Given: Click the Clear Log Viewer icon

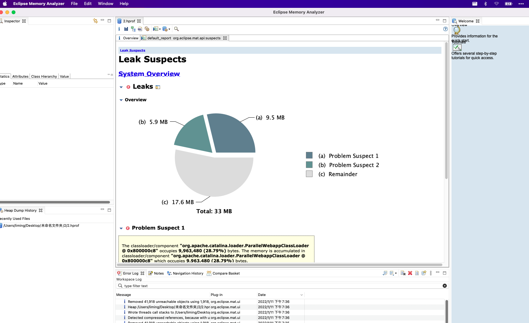Looking at the screenshot, I should click(x=403, y=273).
